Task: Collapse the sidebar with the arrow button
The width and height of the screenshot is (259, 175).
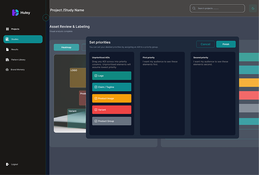Action: pyautogui.click(x=46, y=17)
